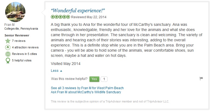Click the "4 attraction reviews" text

25,48
